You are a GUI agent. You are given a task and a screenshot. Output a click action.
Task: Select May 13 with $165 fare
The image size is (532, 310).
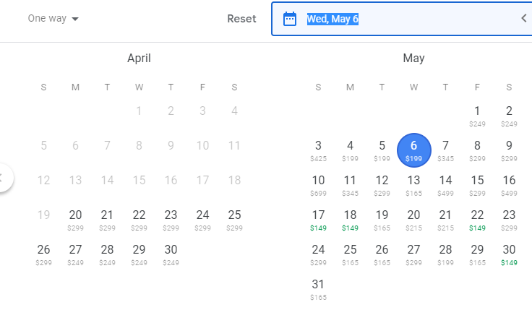pyautogui.click(x=413, y=184)
